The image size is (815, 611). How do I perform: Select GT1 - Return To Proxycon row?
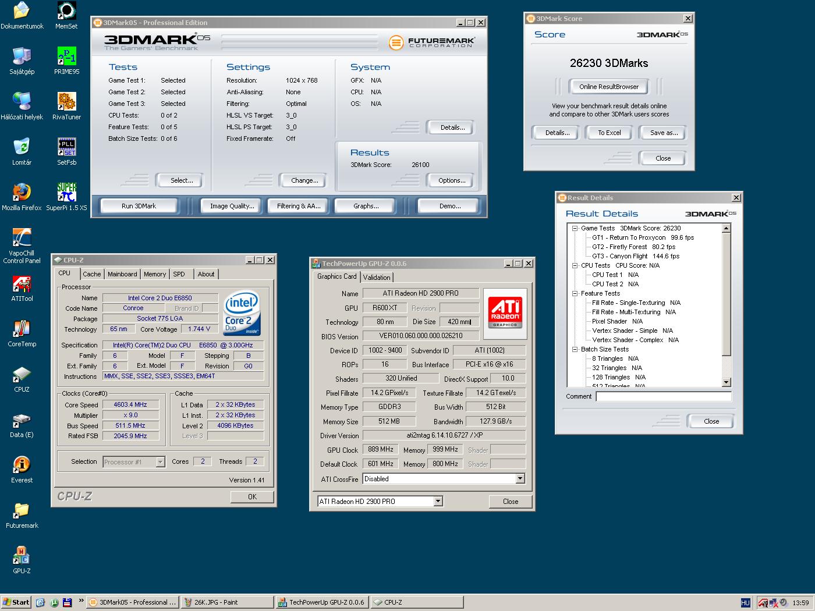pyautogui.click(x=643, y=237)
